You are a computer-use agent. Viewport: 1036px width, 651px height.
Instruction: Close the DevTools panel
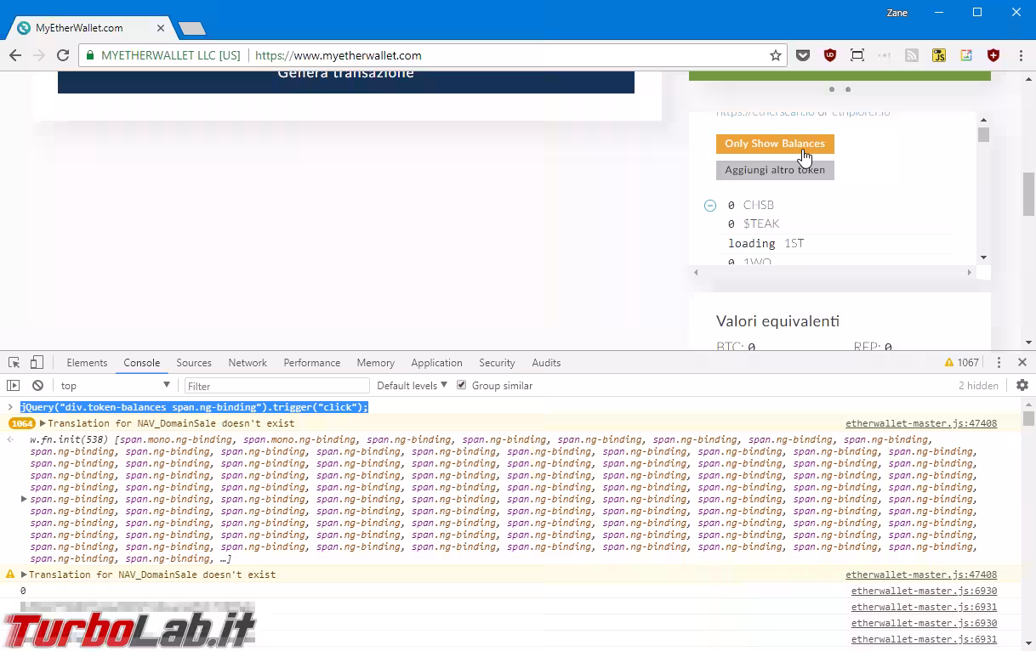[1022, 363]
